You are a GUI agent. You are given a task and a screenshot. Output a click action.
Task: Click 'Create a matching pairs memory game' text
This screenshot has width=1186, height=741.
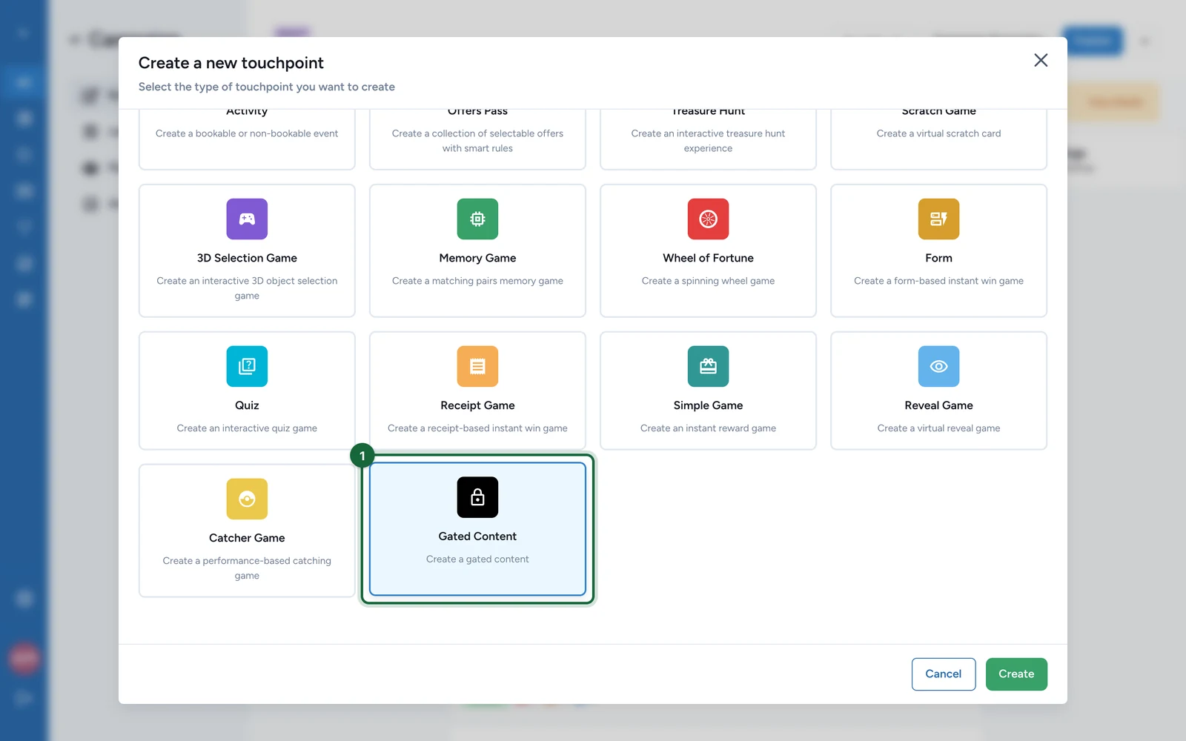(477, 281)
